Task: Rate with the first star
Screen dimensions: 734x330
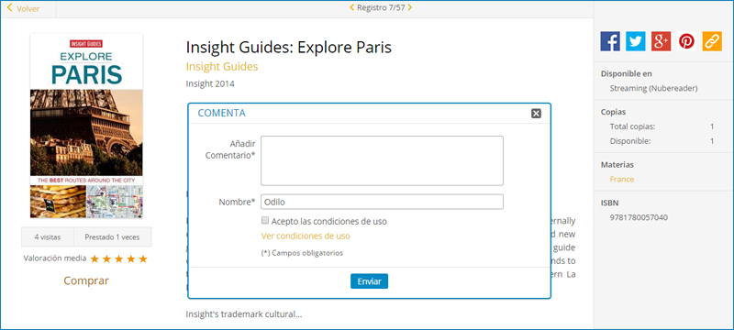Action: [95, 258]
